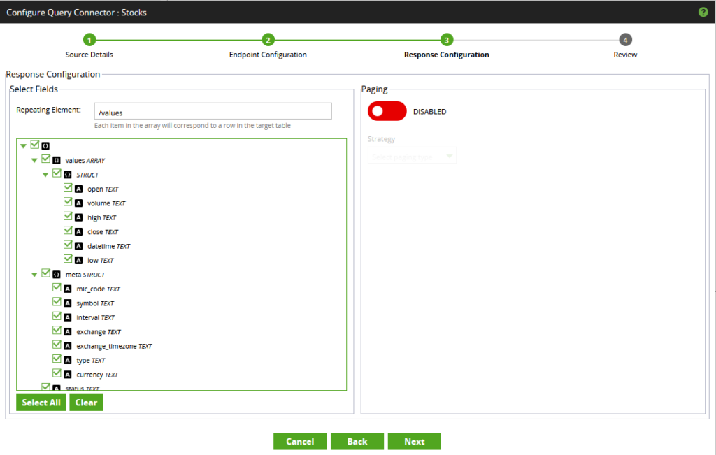Select the text icon next to datetime field
The width and height of the screenshot is (716, 455).
[78, 245]
